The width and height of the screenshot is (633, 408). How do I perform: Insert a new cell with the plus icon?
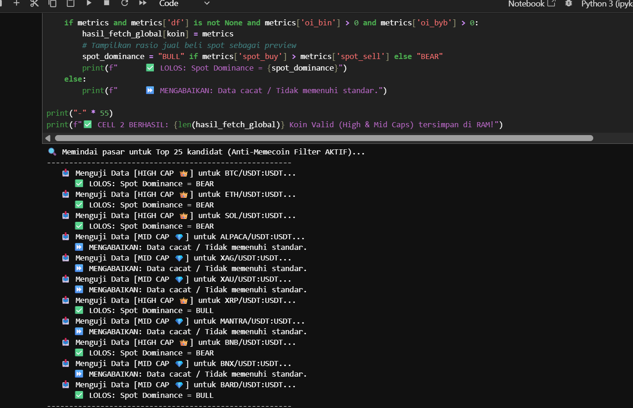pyautogui.click(x=17, y=3)
